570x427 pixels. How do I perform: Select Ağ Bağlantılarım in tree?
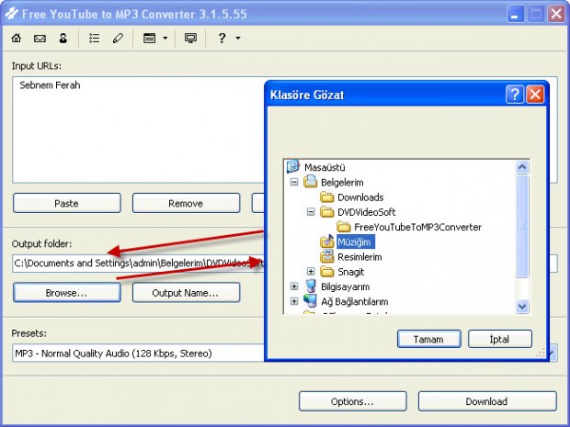(355, 302)
